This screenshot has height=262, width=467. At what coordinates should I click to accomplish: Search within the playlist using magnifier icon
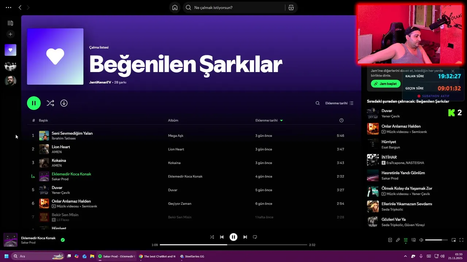318,103
